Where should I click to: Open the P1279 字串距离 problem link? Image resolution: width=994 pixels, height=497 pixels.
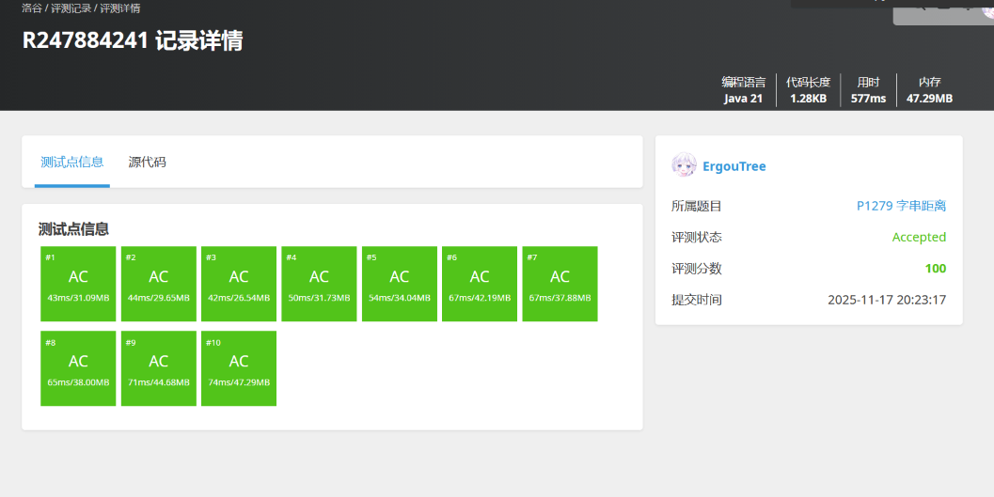pyautogui.click(x=901, y=206)
